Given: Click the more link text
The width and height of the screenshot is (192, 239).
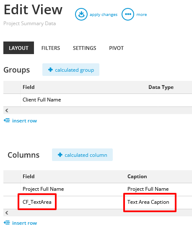Looking at the screenshot, I should (x=142, y=15).
